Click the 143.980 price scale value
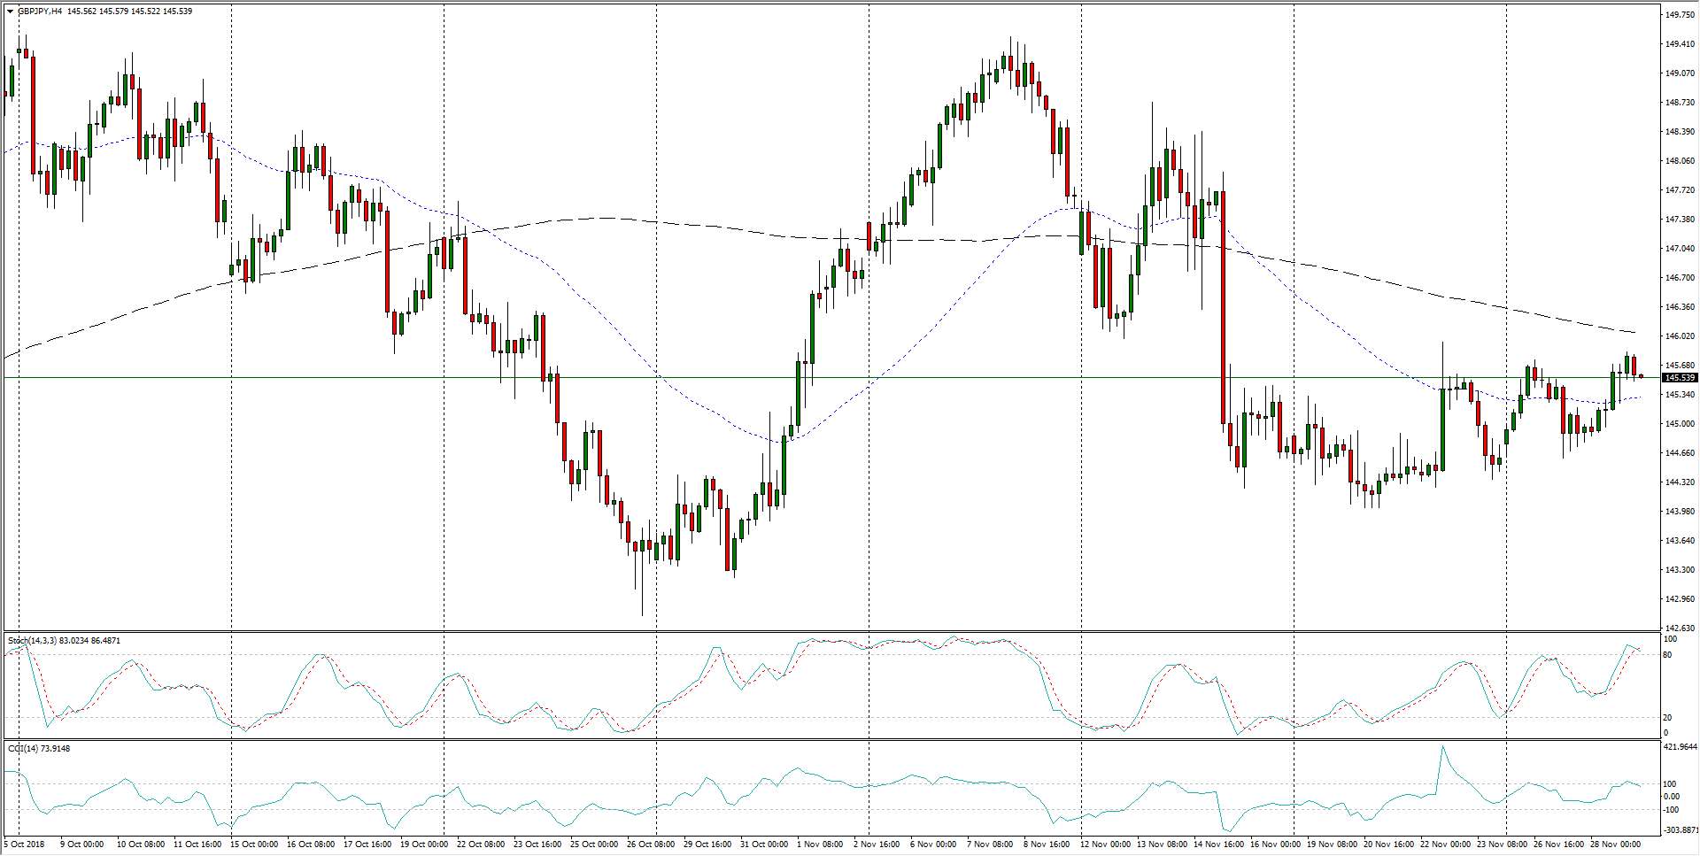1700x856 pixels. pos(1680,511)
